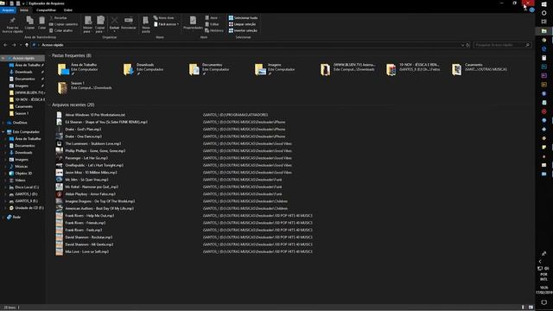Collapse Este Computador in navigation pane

pos(3,132)
